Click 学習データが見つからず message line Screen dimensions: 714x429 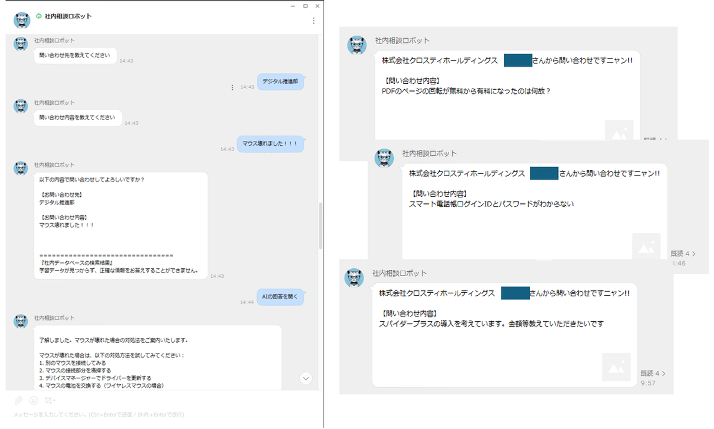[119, 271]
